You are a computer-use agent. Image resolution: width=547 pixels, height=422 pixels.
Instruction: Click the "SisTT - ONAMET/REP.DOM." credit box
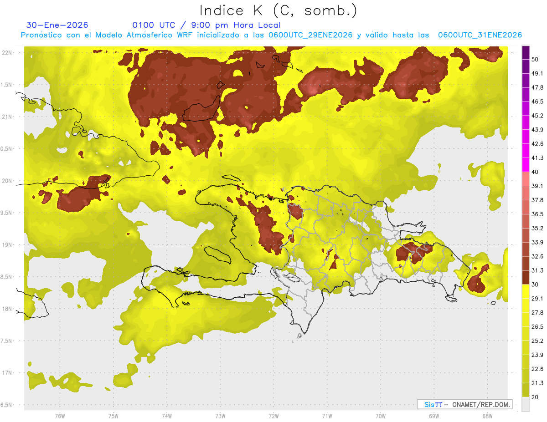pos(464,404)
